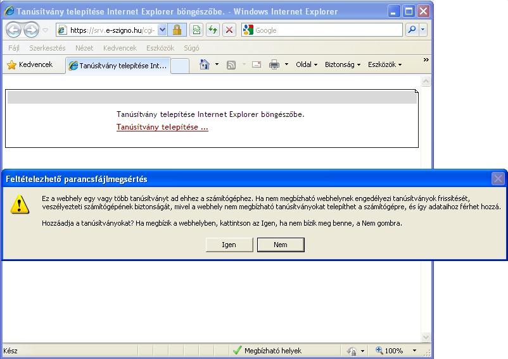Expand the command bar overflow chevron

tap(426, 60)
